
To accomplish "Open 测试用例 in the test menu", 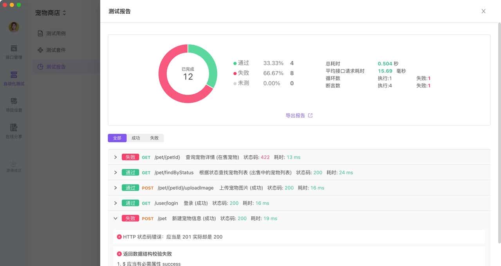I will (54, 33).
